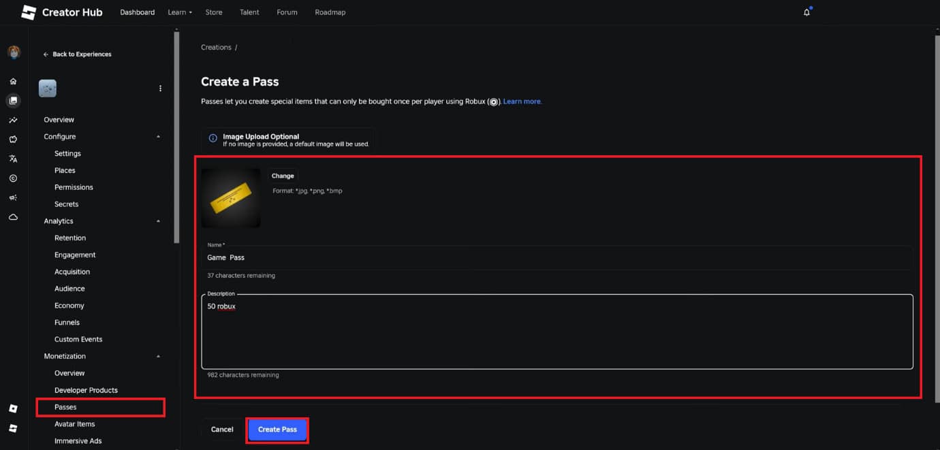940x450 pixels.
Task: Open Economy analytics
Action: tap(69, 306)
